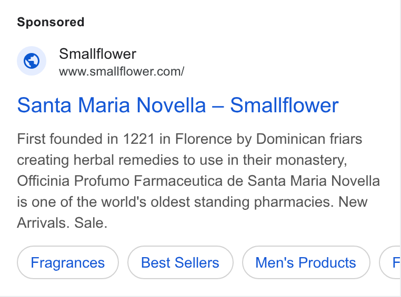Click 'Santa Maria' at the headline start
Image resolution: width=401 pixels, height=297 pixels.
coord(73,105)
